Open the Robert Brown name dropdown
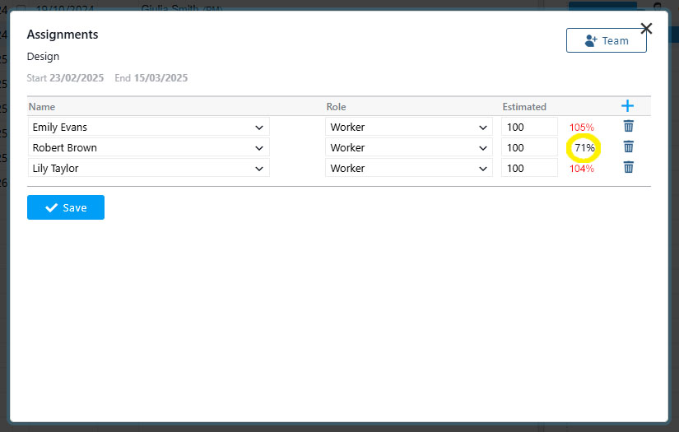 [x=149, y=148]
